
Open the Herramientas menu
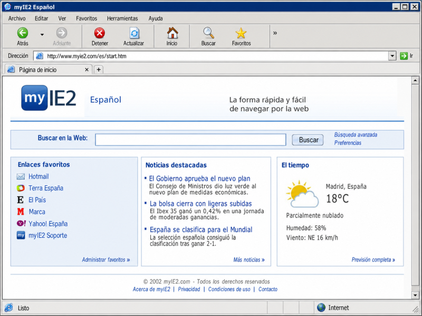122,18
